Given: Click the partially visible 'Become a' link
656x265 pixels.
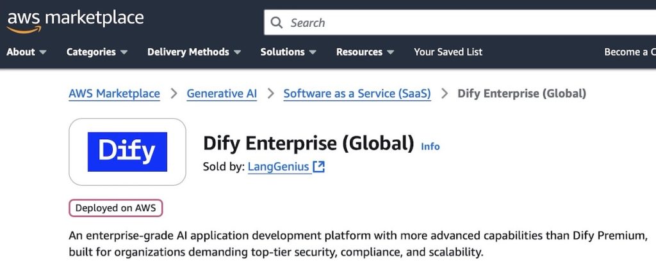Looking at the screenshot, I should 629,52.
